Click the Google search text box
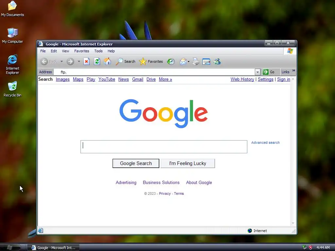 (x=164, y=147)
